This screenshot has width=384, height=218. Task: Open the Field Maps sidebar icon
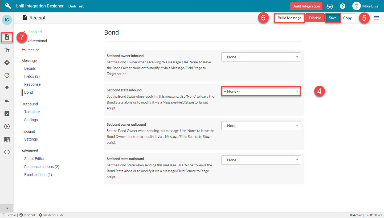[x=7, y=63]
